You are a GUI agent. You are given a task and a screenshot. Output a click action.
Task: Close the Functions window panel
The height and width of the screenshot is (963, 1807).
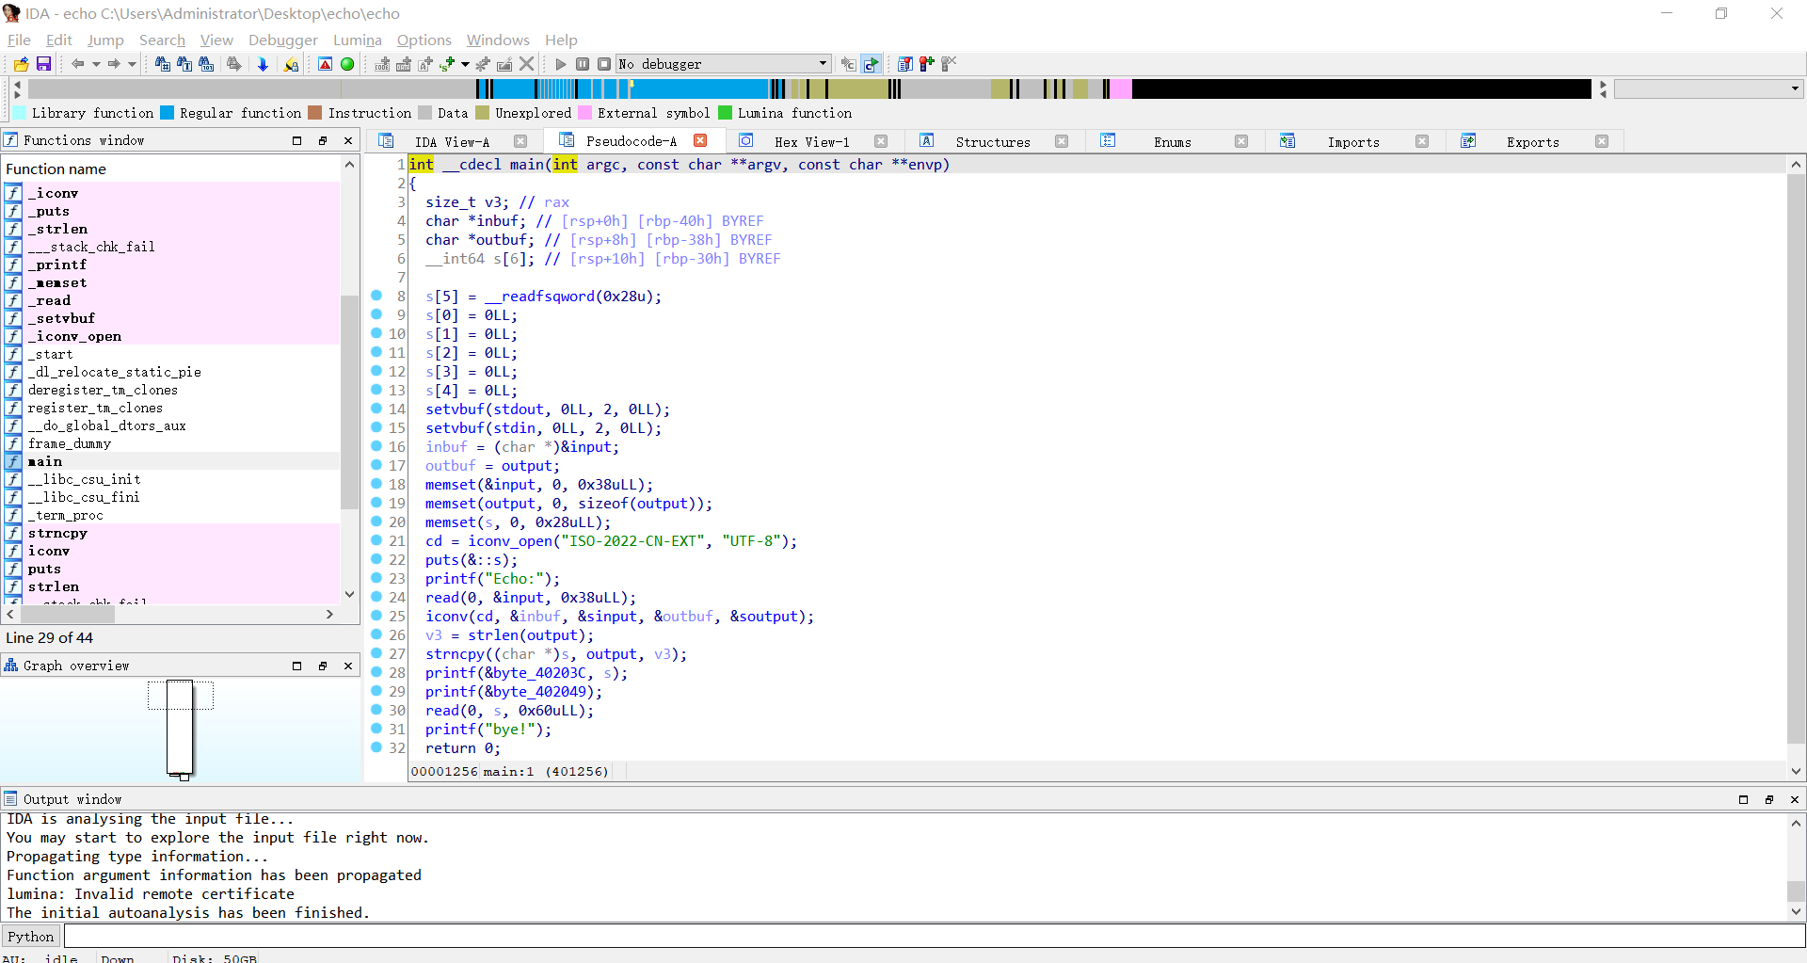[x=348, y=140]
